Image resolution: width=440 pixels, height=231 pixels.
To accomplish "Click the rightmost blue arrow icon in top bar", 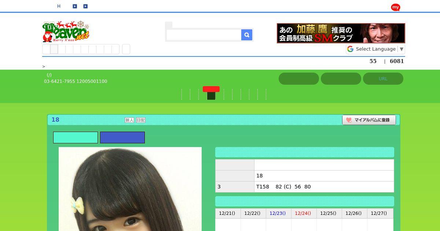I will click(85, 6).
